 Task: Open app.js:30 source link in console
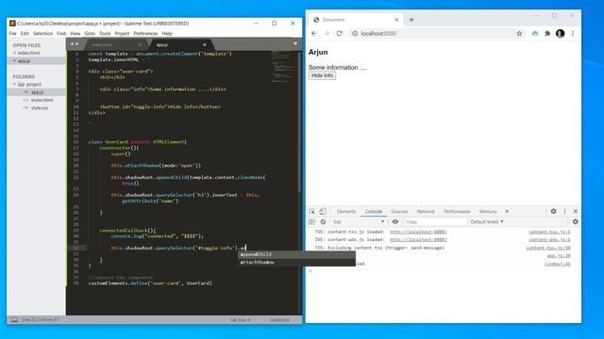click(559, 255)
